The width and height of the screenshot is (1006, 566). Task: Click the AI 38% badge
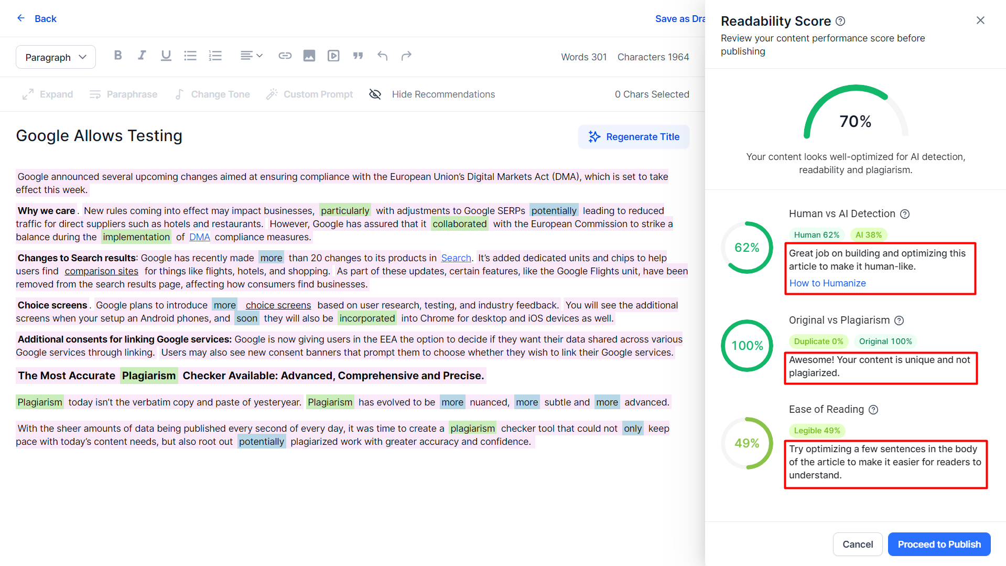point(869,235)
